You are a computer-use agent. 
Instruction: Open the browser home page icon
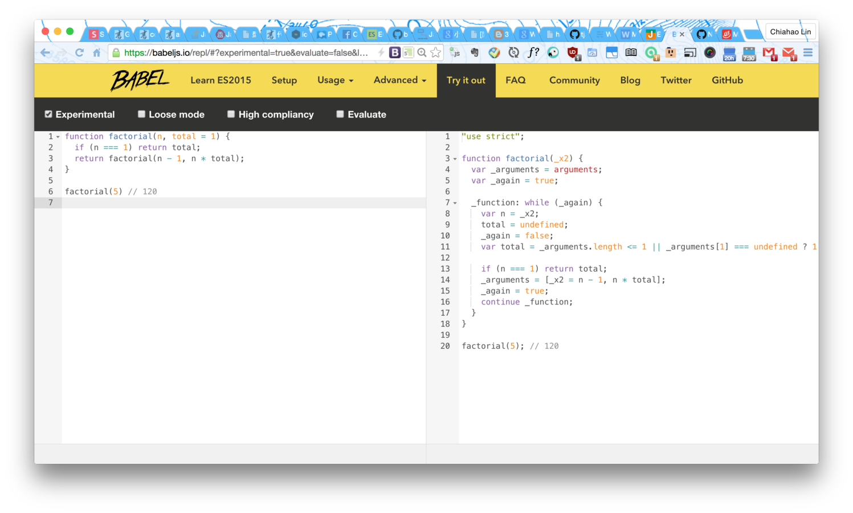click(x=97, y=52)
